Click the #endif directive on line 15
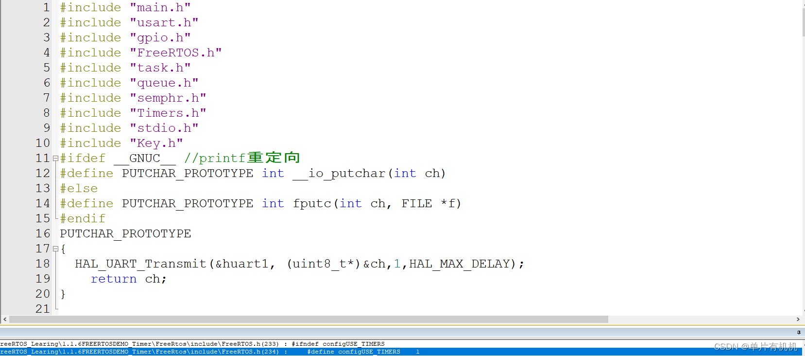The image size is (805, 356). [x=83, y=219]
